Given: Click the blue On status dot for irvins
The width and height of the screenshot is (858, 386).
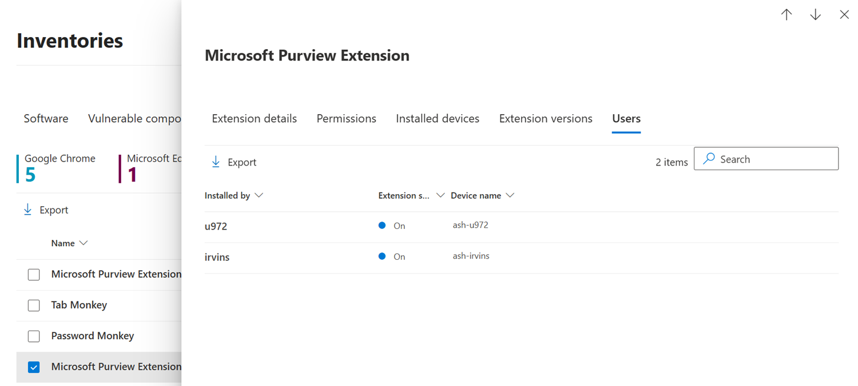Looking at the screenshot, I should pyautogui.click(x=382, y=256).
